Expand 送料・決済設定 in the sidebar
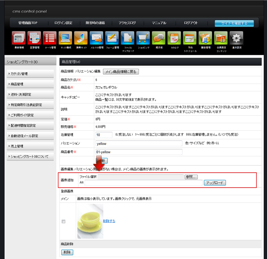The image size is (267, 259). [x=30, y=94]
